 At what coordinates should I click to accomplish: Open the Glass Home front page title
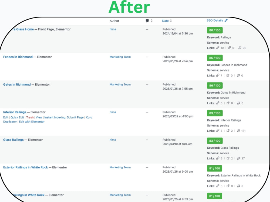click(x=22, y=29)
